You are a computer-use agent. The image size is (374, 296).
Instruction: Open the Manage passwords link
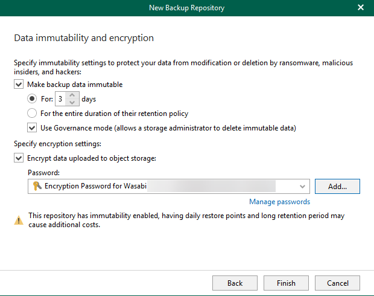click(279, 202)
